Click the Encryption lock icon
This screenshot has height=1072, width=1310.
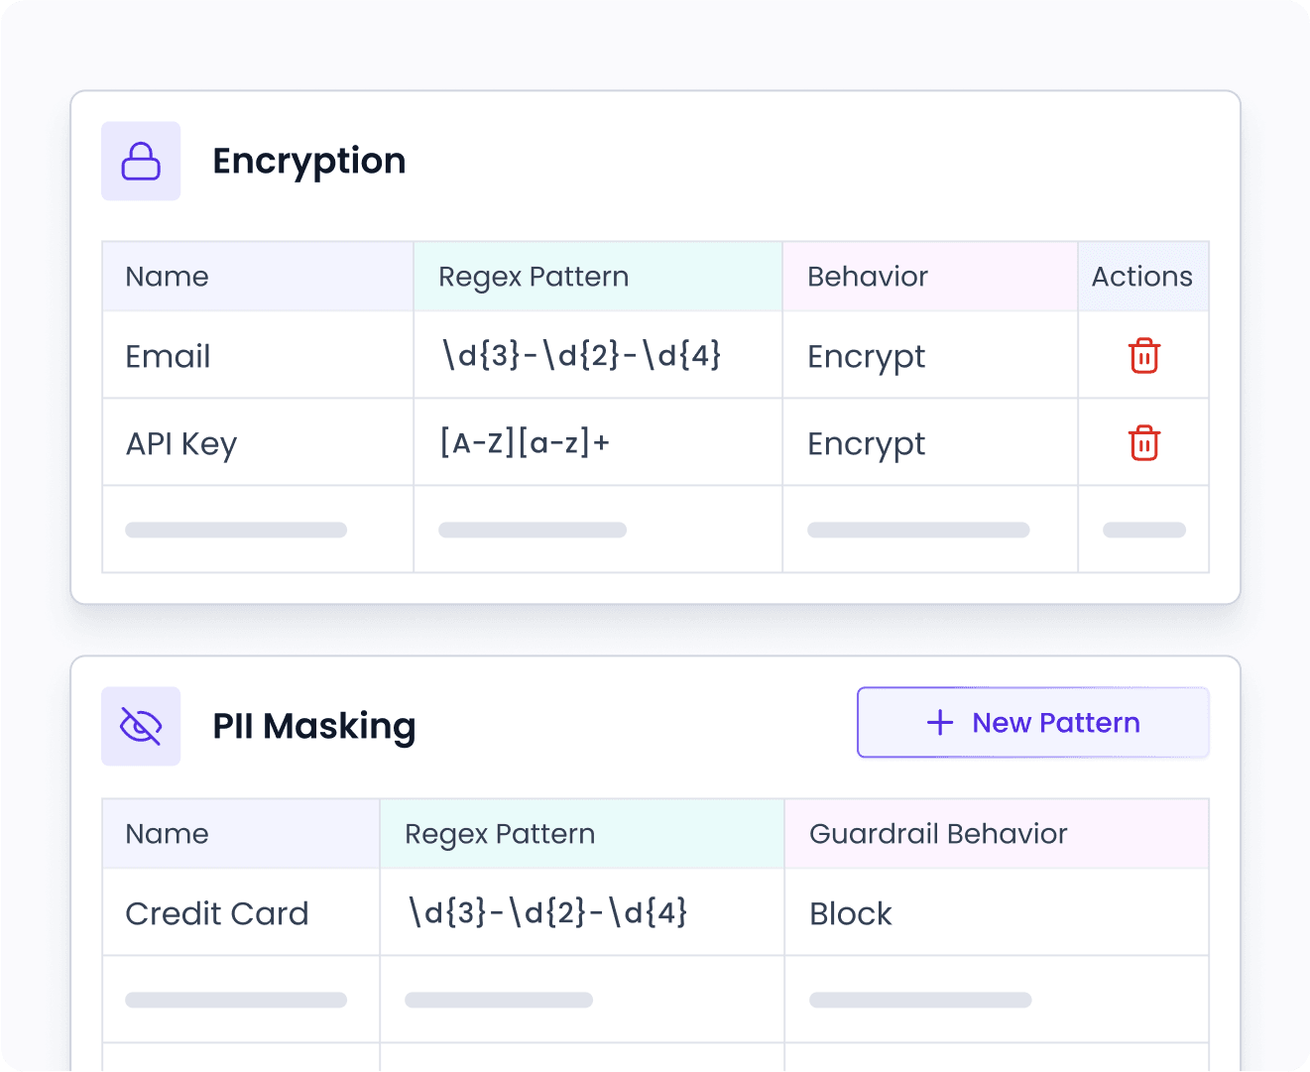141,161
